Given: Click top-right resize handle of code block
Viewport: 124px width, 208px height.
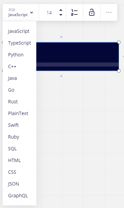Looking at the screenshot, I should (x=119, y=42).
